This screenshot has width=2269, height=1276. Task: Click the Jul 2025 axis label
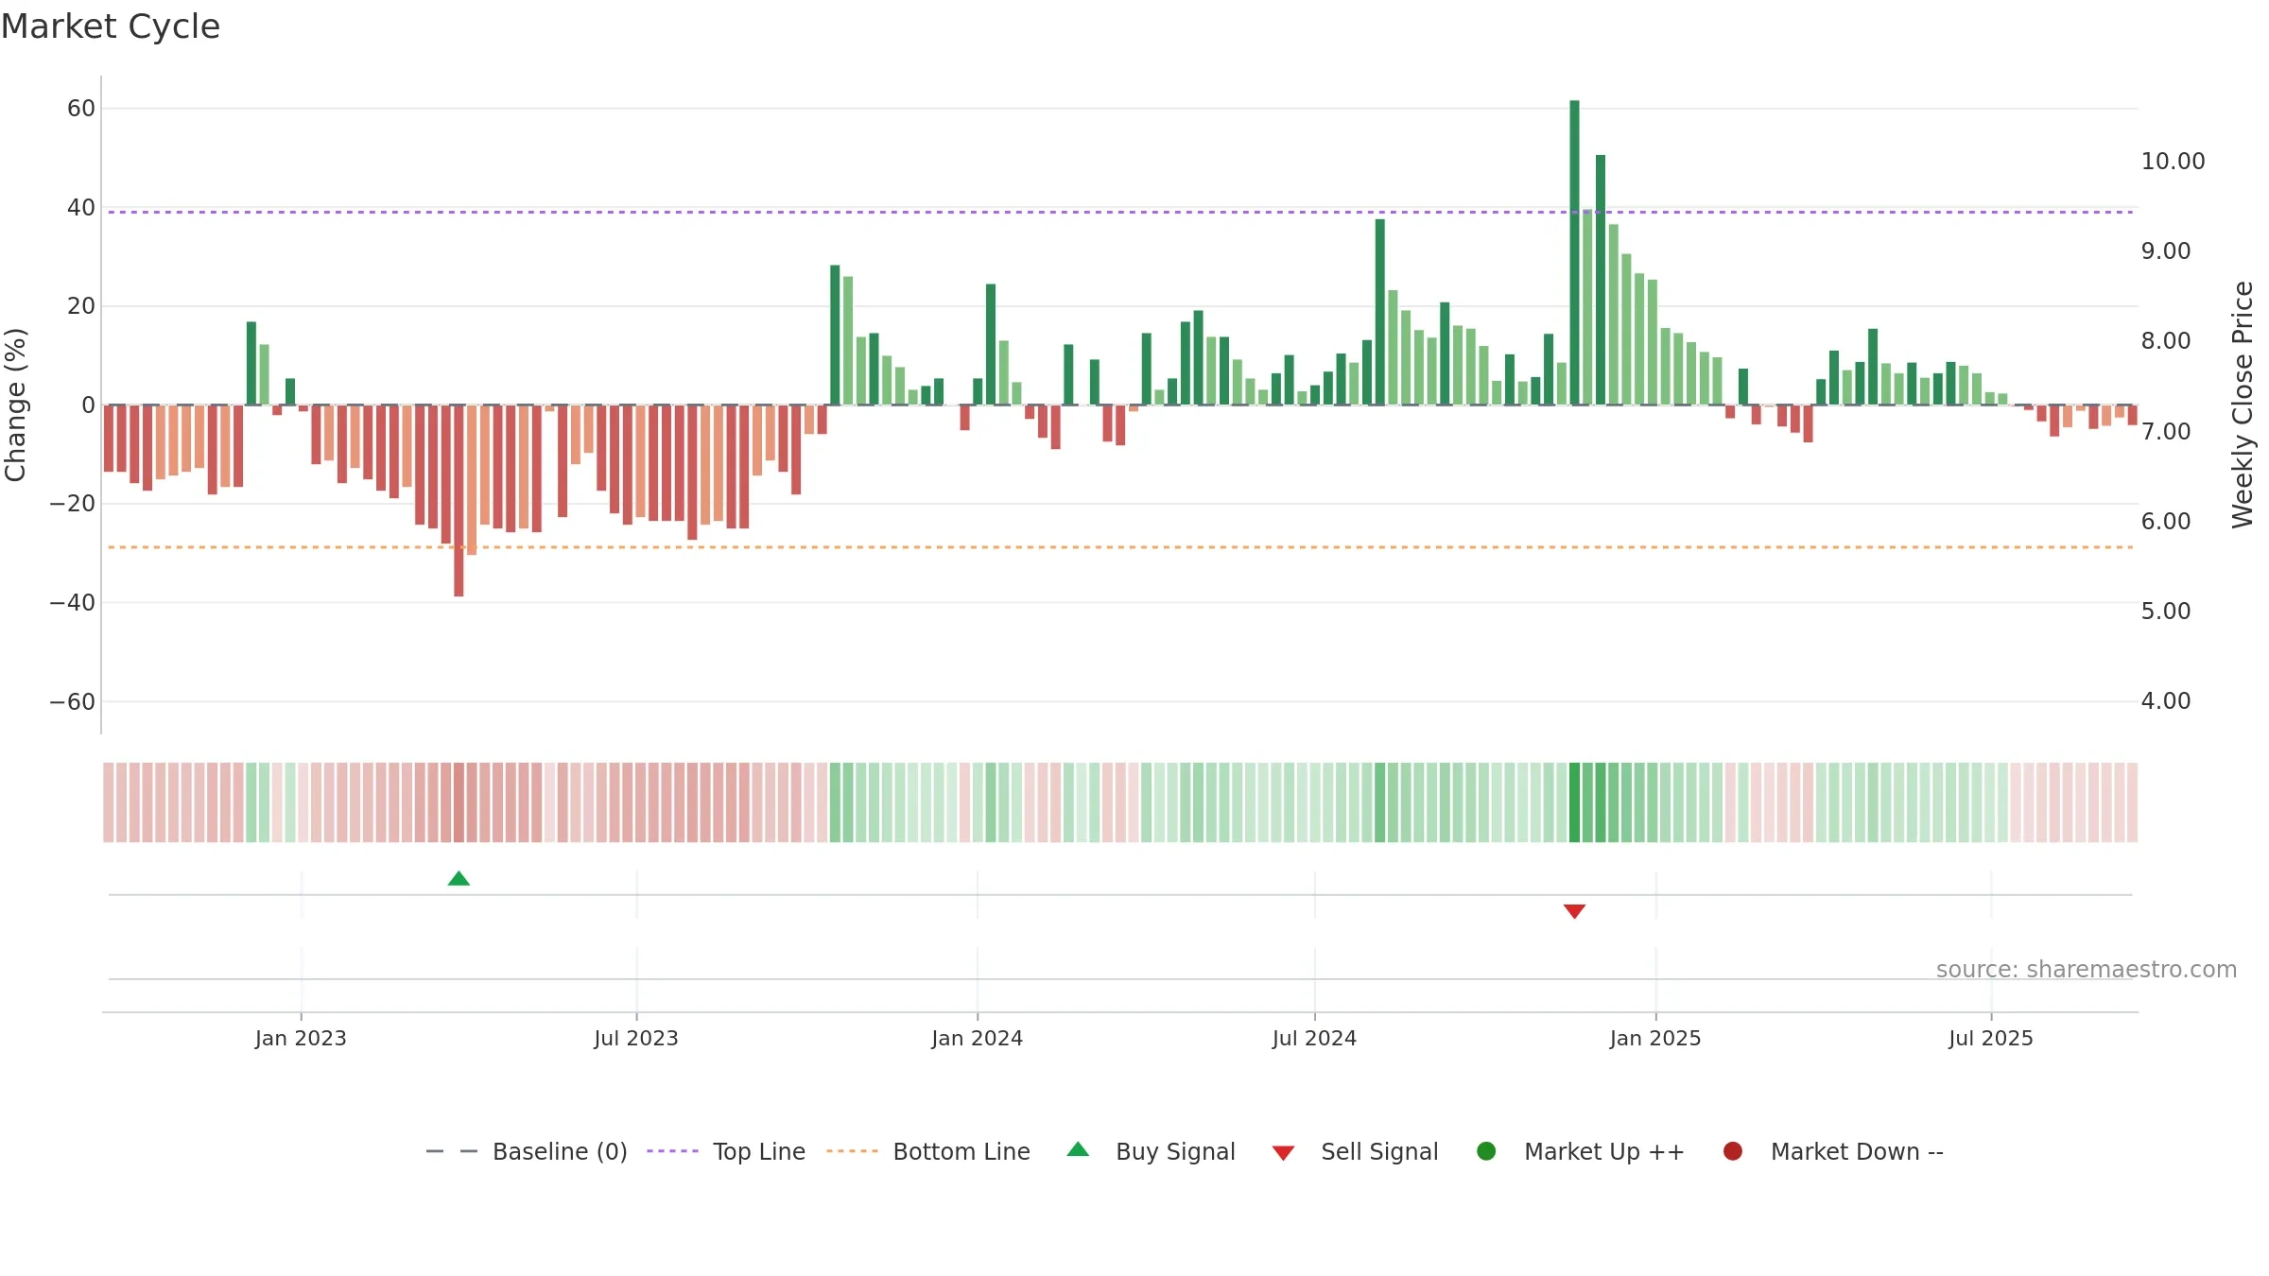click(x=1991, y=1038)
